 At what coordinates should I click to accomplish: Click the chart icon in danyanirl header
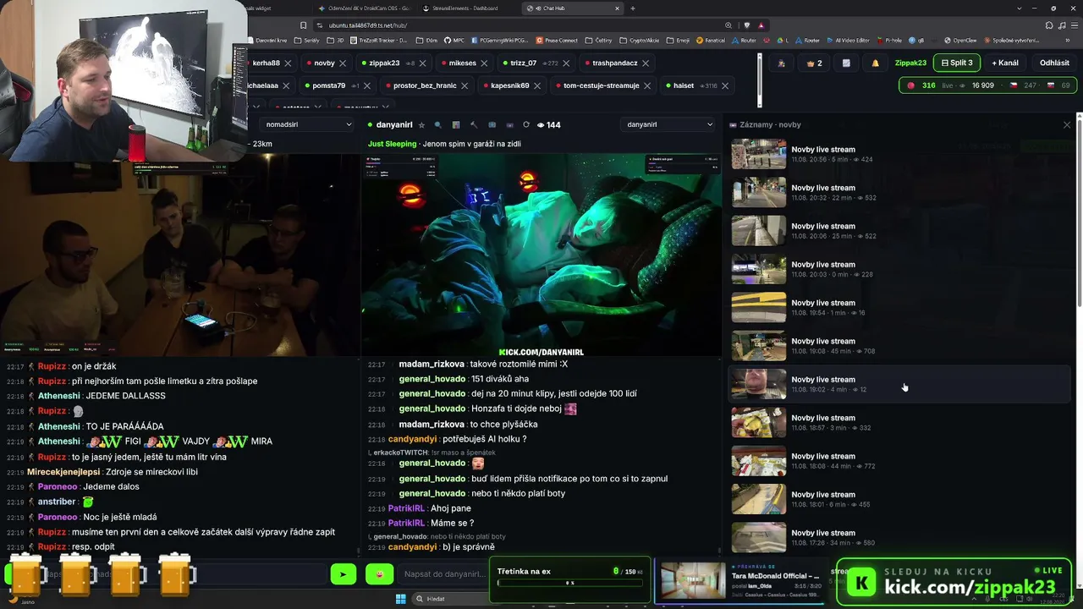click(456, 125)
